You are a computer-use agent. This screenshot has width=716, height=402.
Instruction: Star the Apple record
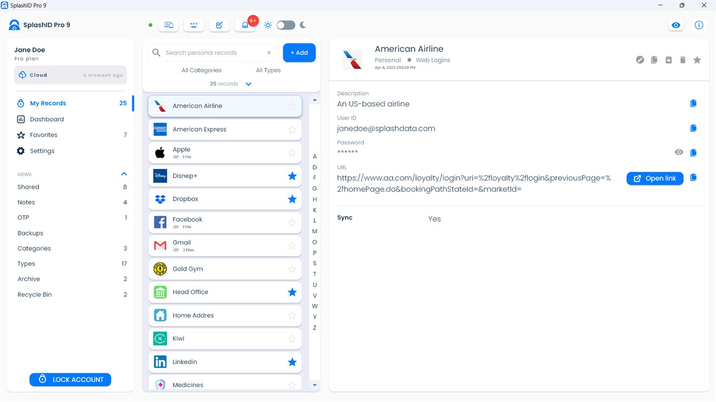coord(292,153)
